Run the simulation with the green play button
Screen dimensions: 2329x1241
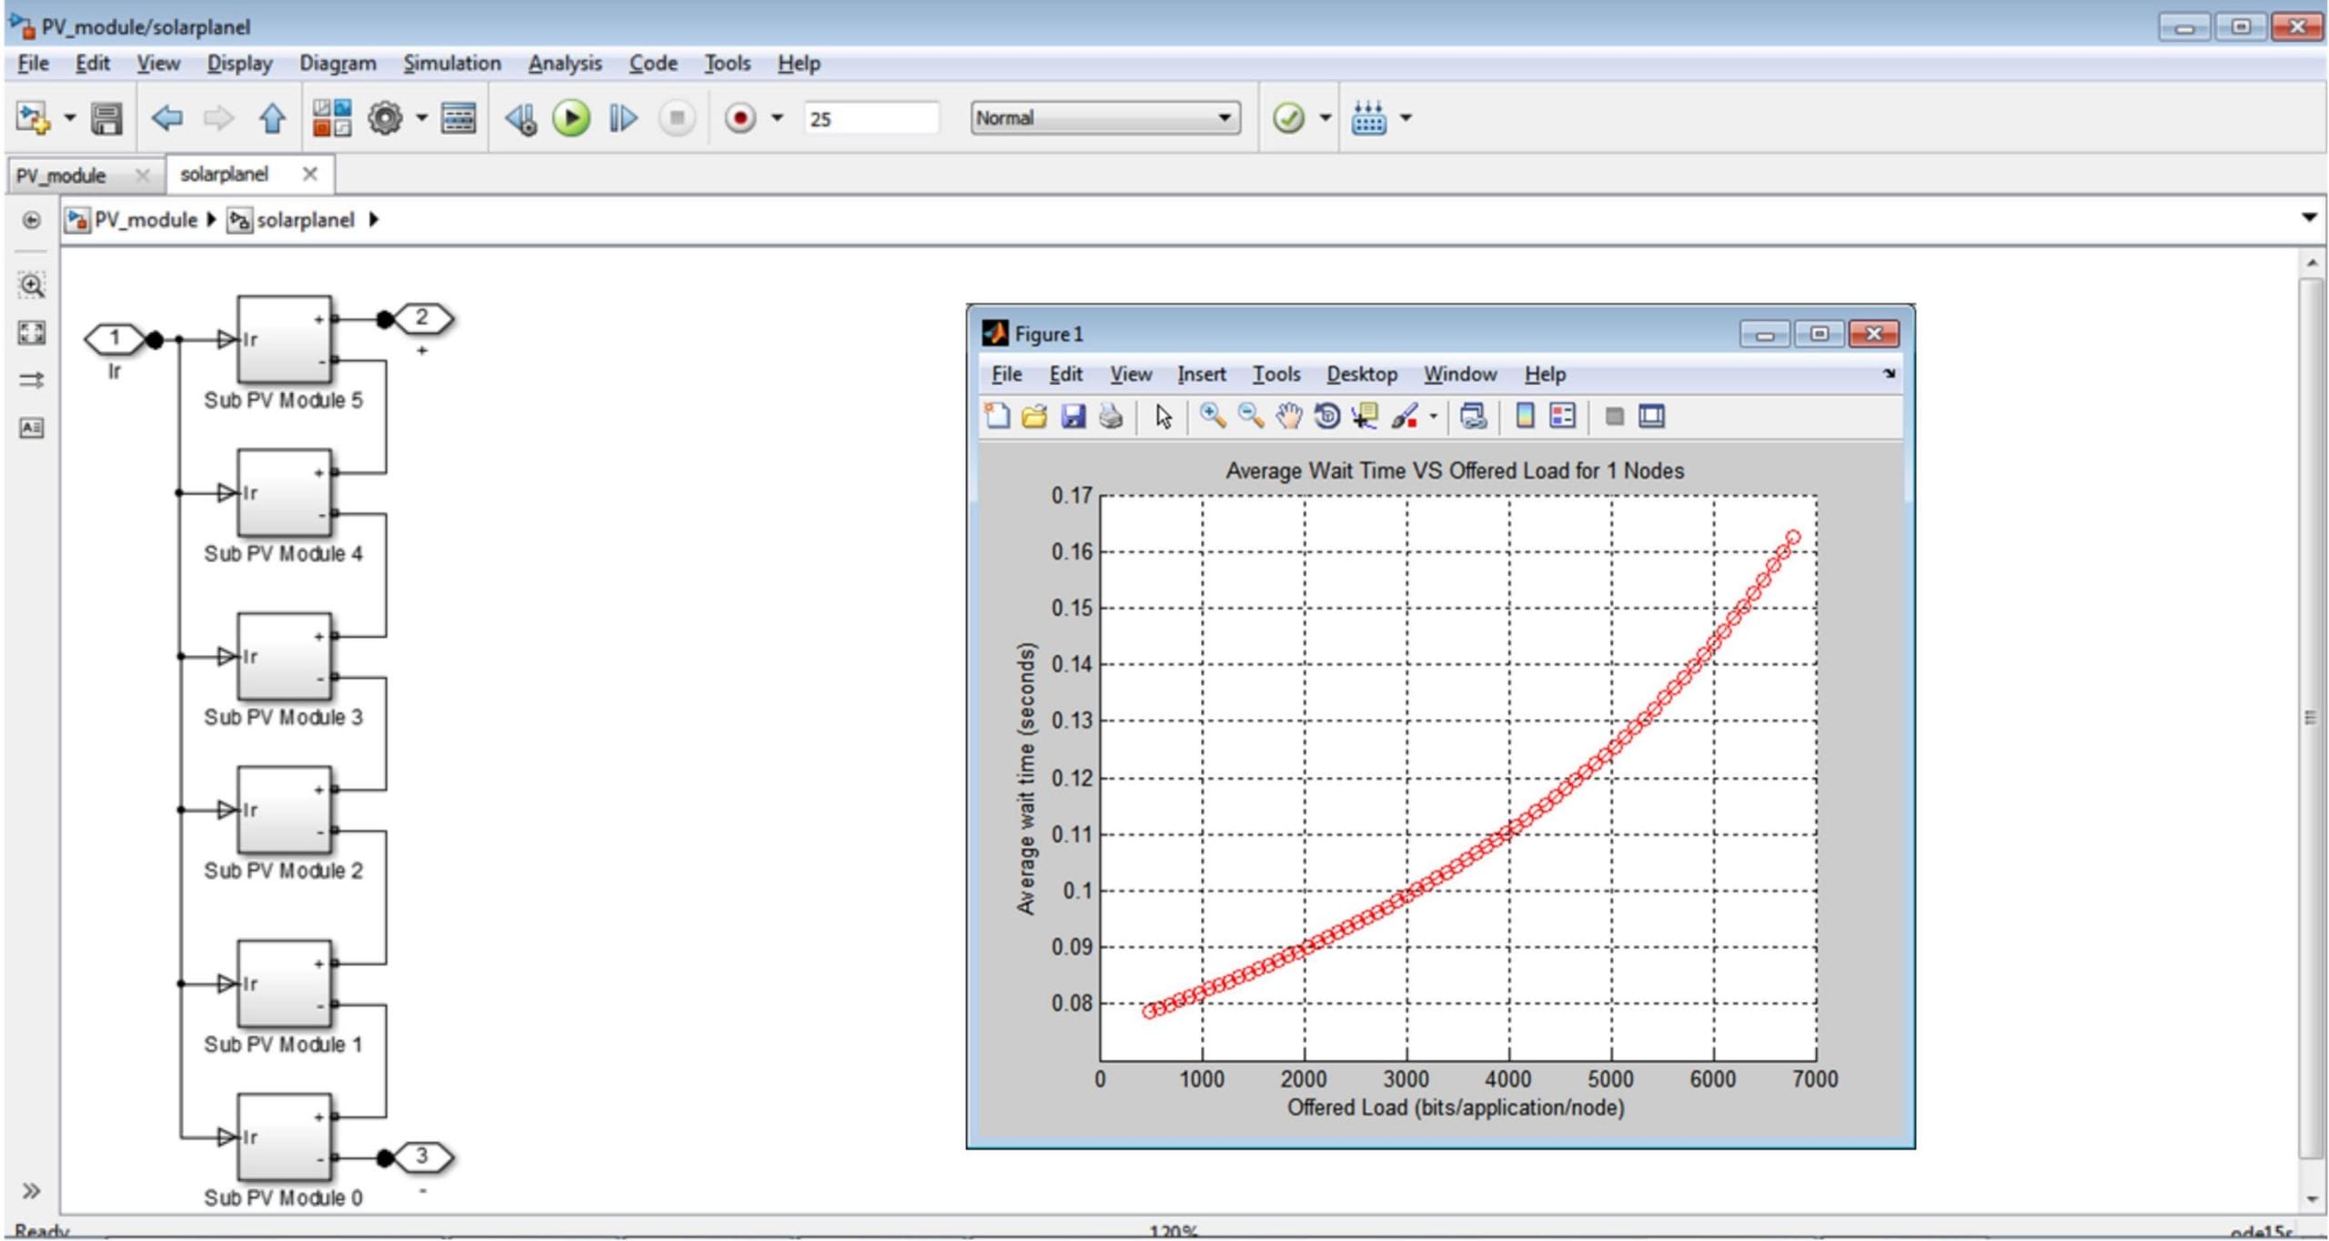pyautogui.click(x=571, y=118)
